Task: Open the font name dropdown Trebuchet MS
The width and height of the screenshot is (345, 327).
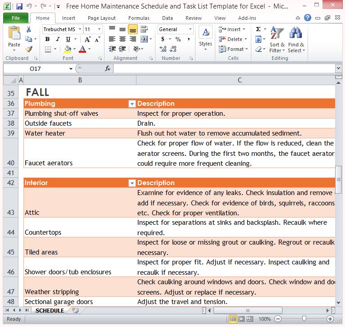Action: click(80, 29)
